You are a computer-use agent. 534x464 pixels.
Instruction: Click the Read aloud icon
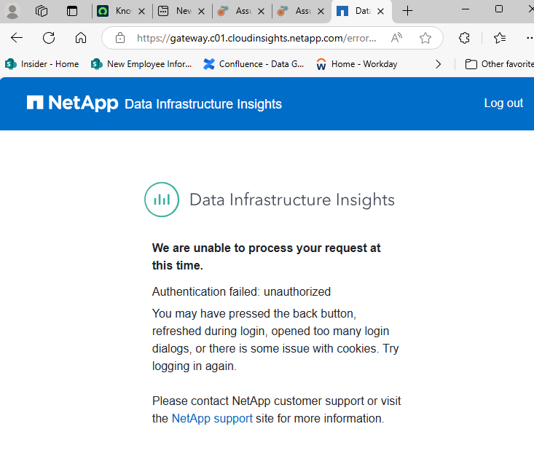pyautogui.click(x=396, y=38)
